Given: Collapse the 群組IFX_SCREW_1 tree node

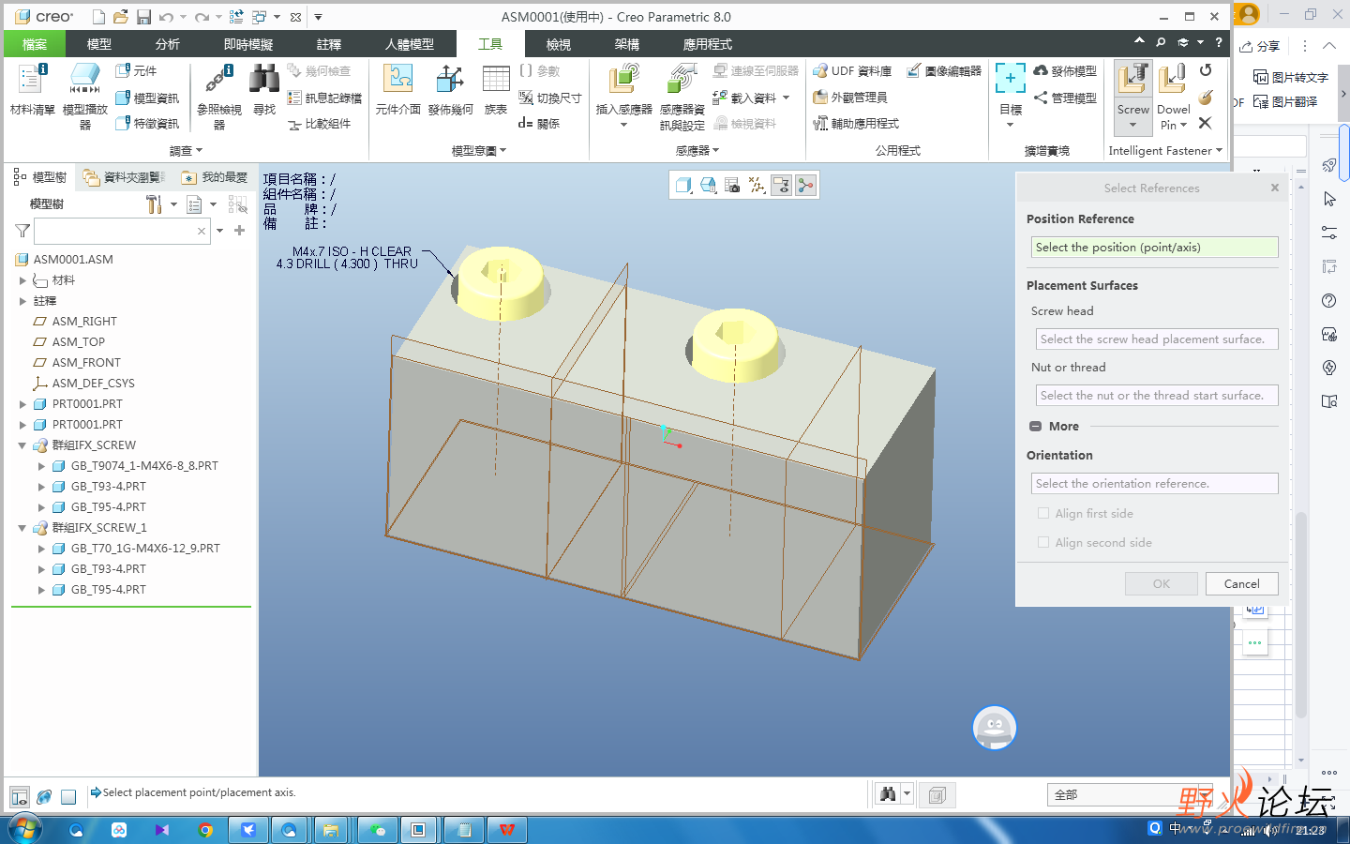Looking at the screenshot, I should coord(22,528).
